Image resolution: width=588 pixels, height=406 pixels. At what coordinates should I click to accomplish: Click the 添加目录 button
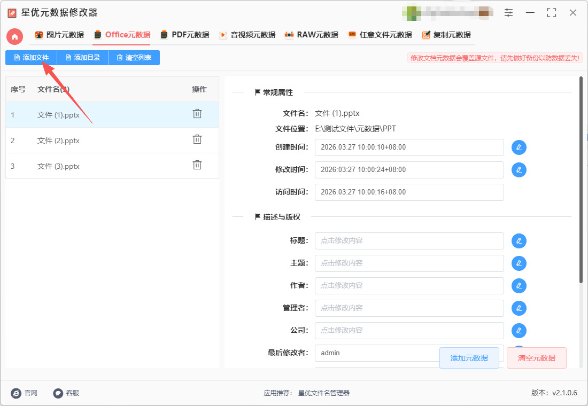[82, 58]
